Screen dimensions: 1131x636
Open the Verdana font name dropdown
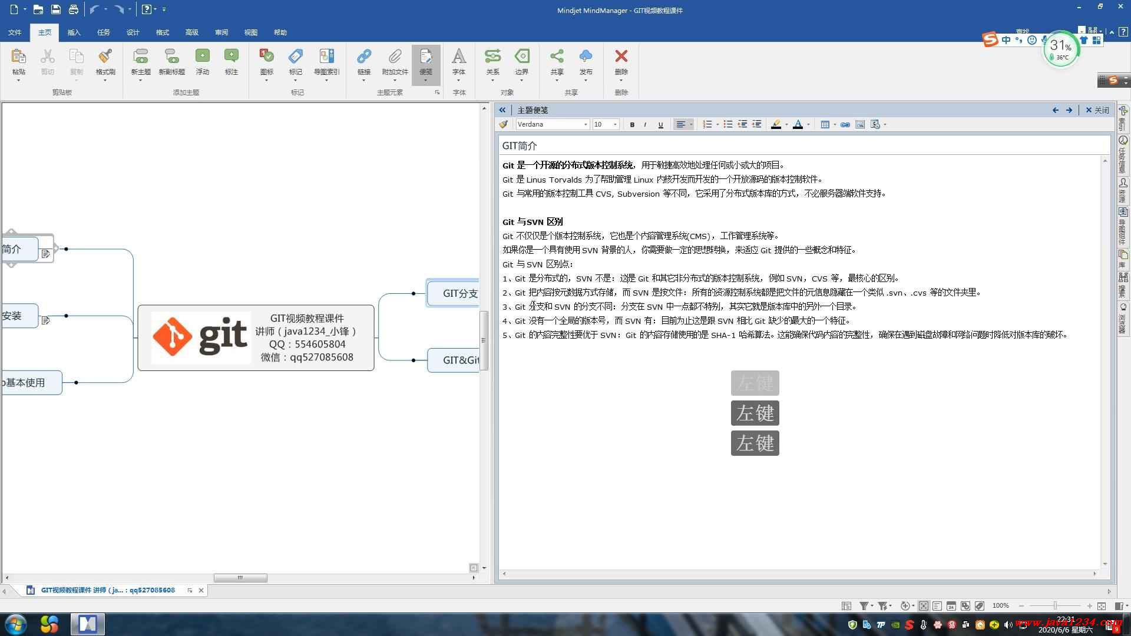pos(586,124)
